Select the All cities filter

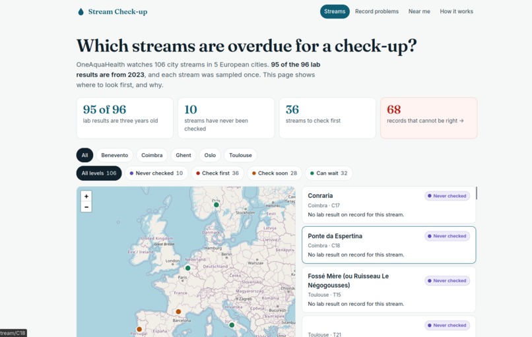(x=85, y=155)
